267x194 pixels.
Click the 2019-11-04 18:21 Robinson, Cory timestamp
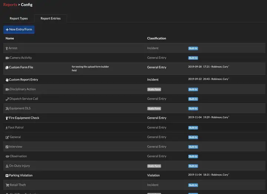tap(208, 175)
